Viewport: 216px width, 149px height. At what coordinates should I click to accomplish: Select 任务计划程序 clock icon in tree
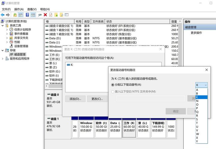coord(11,30)
